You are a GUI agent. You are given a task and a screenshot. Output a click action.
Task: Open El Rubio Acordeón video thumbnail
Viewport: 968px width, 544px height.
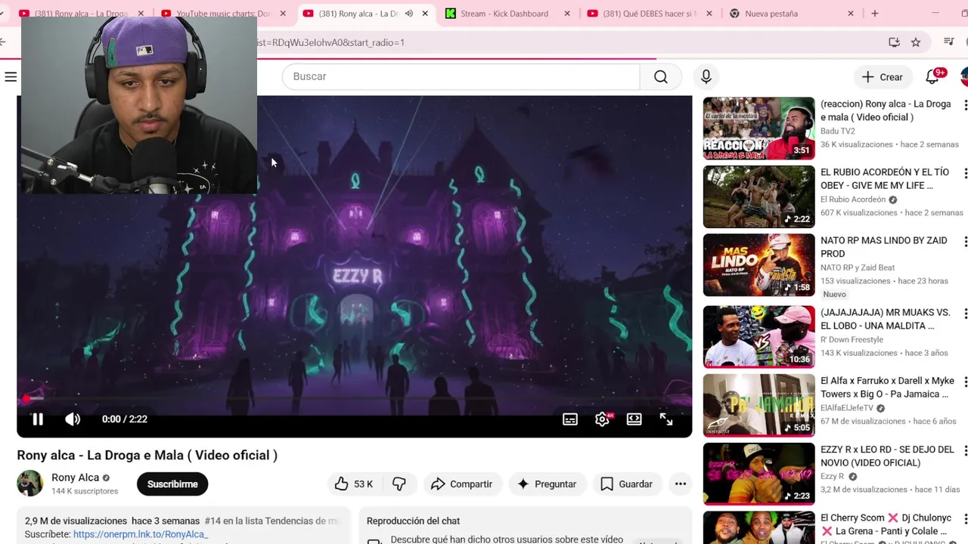[x=759, y=196]
